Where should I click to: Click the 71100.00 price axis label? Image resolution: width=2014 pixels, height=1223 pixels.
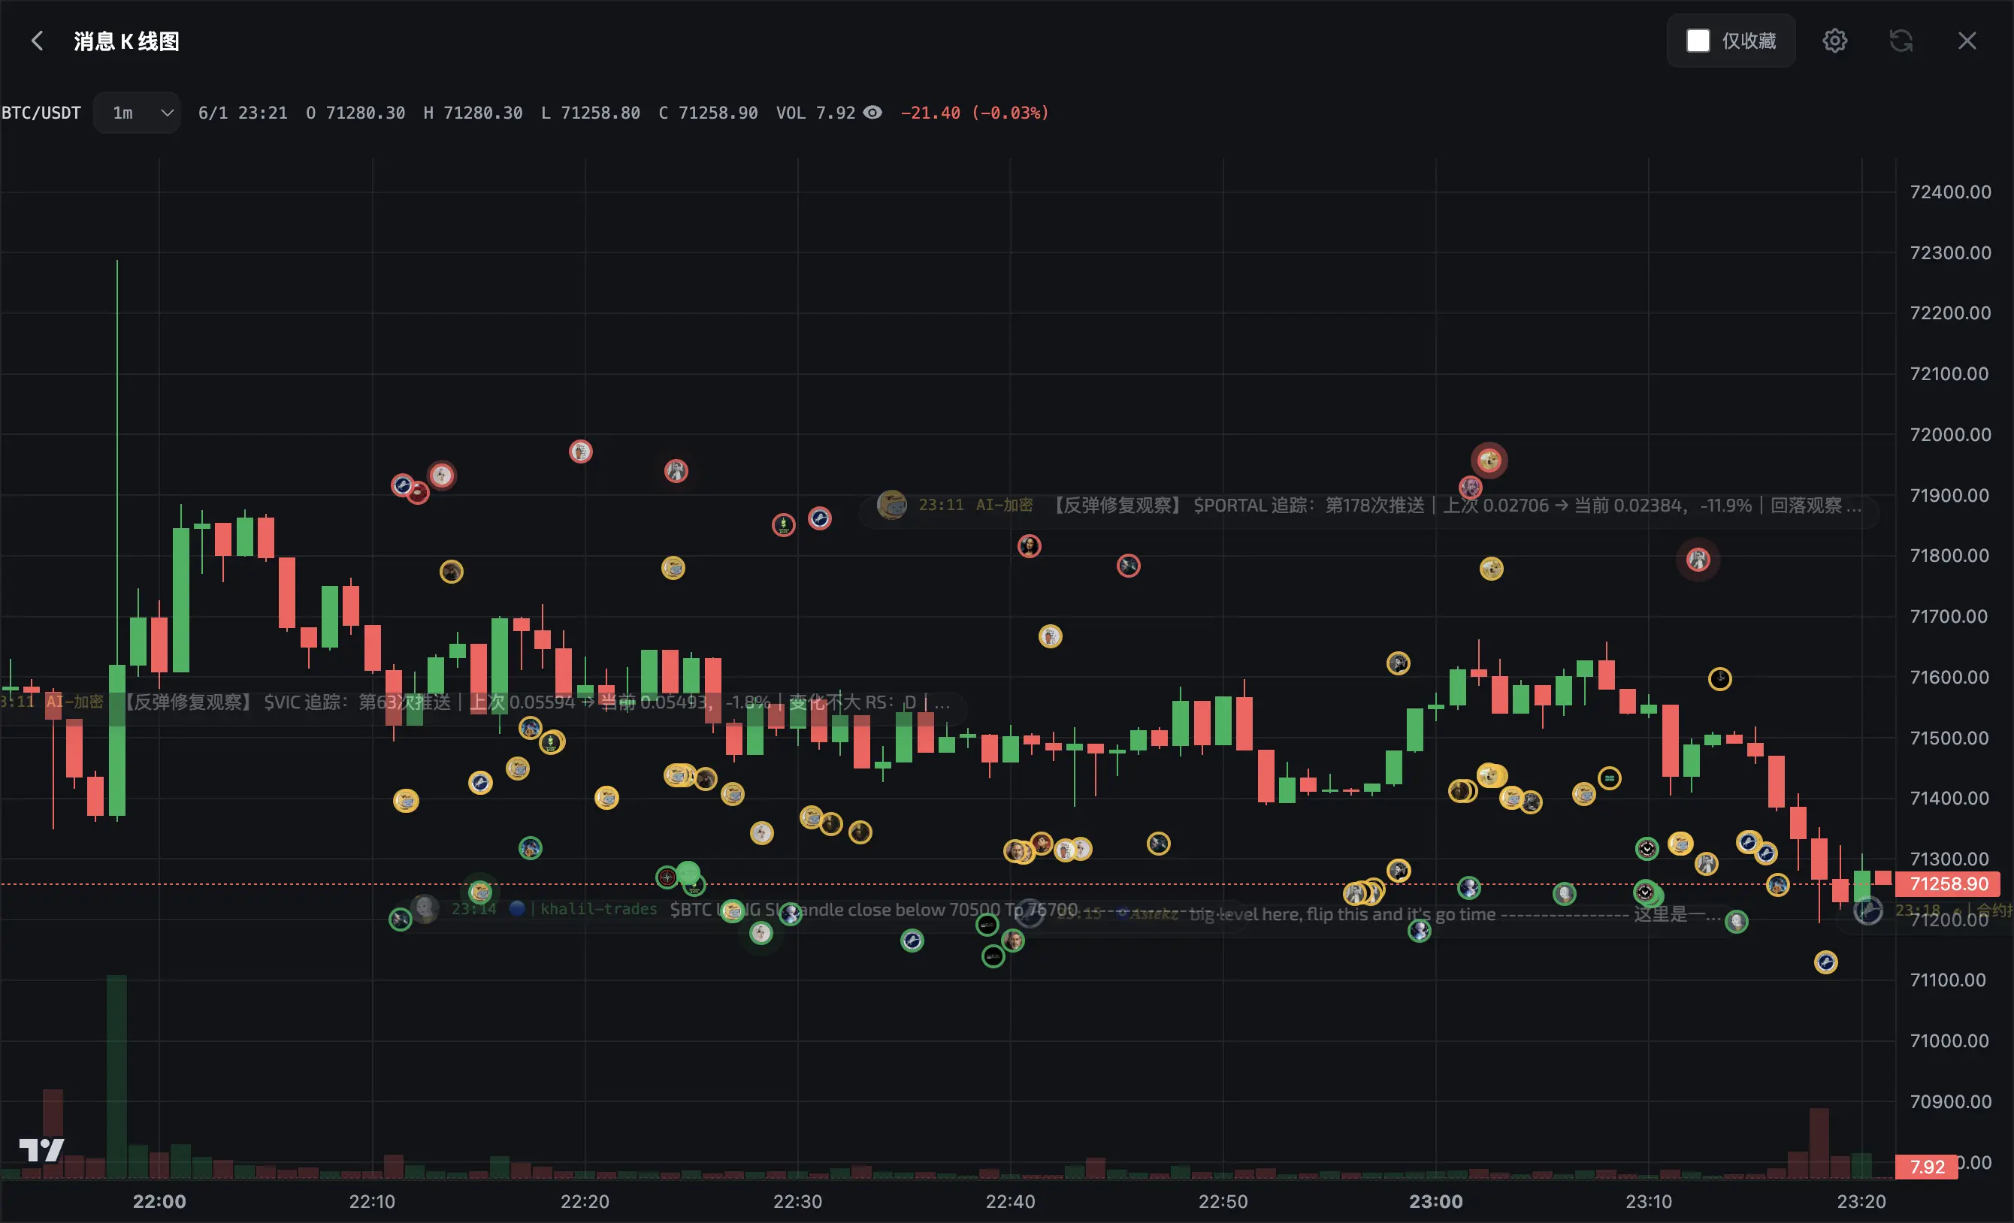(1948, 980)
